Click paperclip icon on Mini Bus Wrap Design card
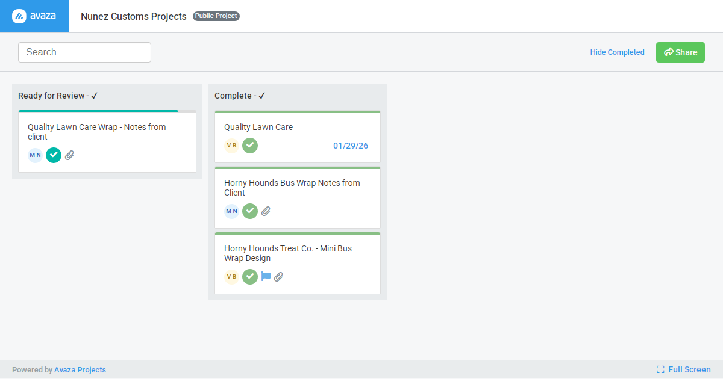The width and height of the screenshot is (723, 379). tap(278, 277)
